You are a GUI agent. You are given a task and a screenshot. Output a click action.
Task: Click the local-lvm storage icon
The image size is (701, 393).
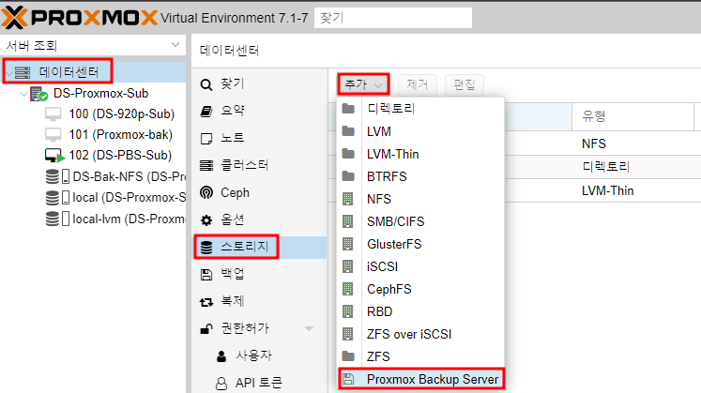[x=57, y=219]
